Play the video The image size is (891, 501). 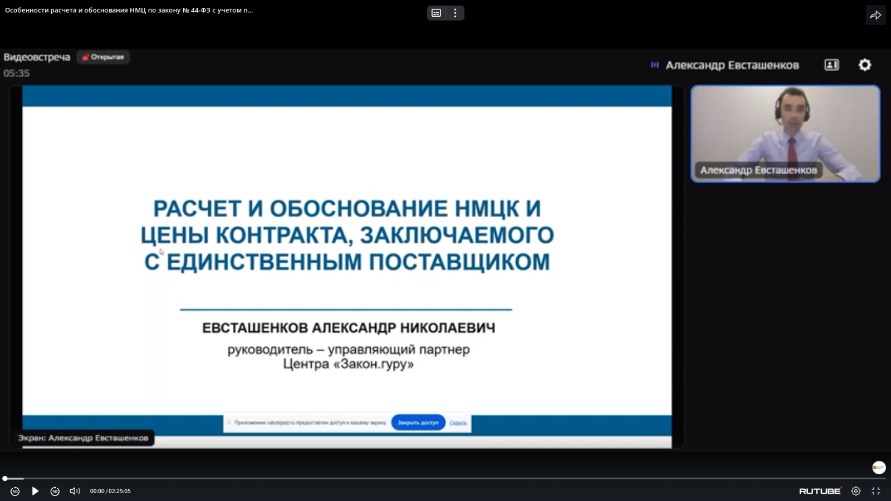[35, 491]
